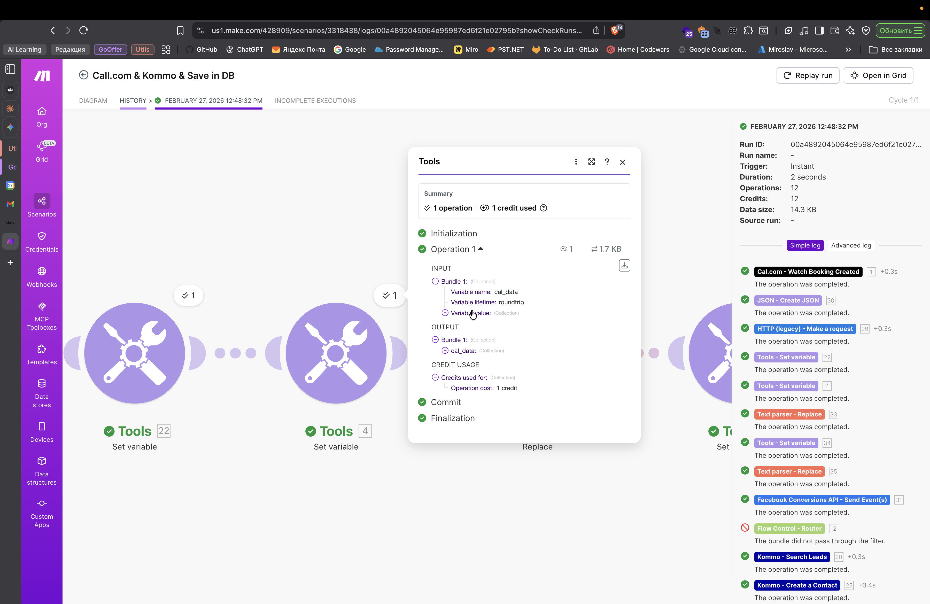The width and height of the screenshot is (930, 604).
Task: Open Tools panel three-dot options menu
Action: [x=576, y=162]
